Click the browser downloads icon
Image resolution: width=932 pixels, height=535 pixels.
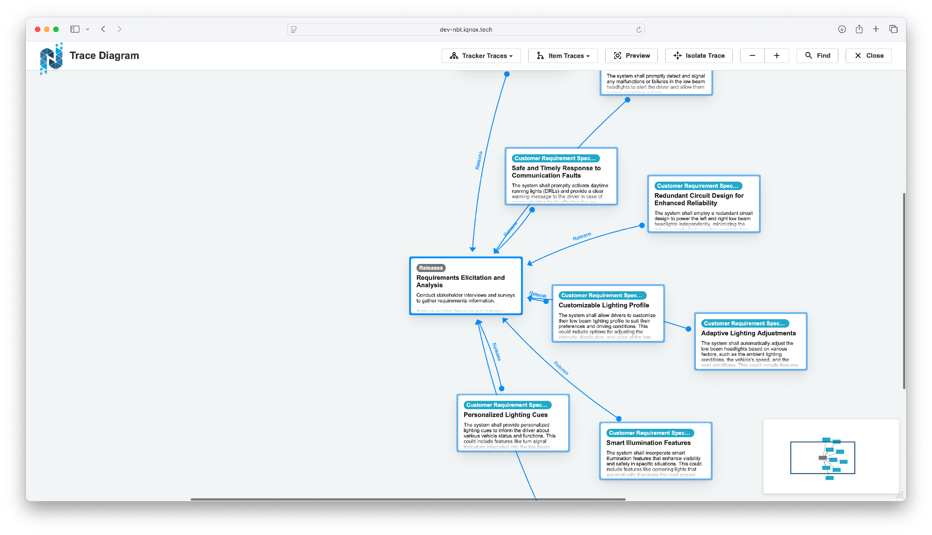point(842,29)
